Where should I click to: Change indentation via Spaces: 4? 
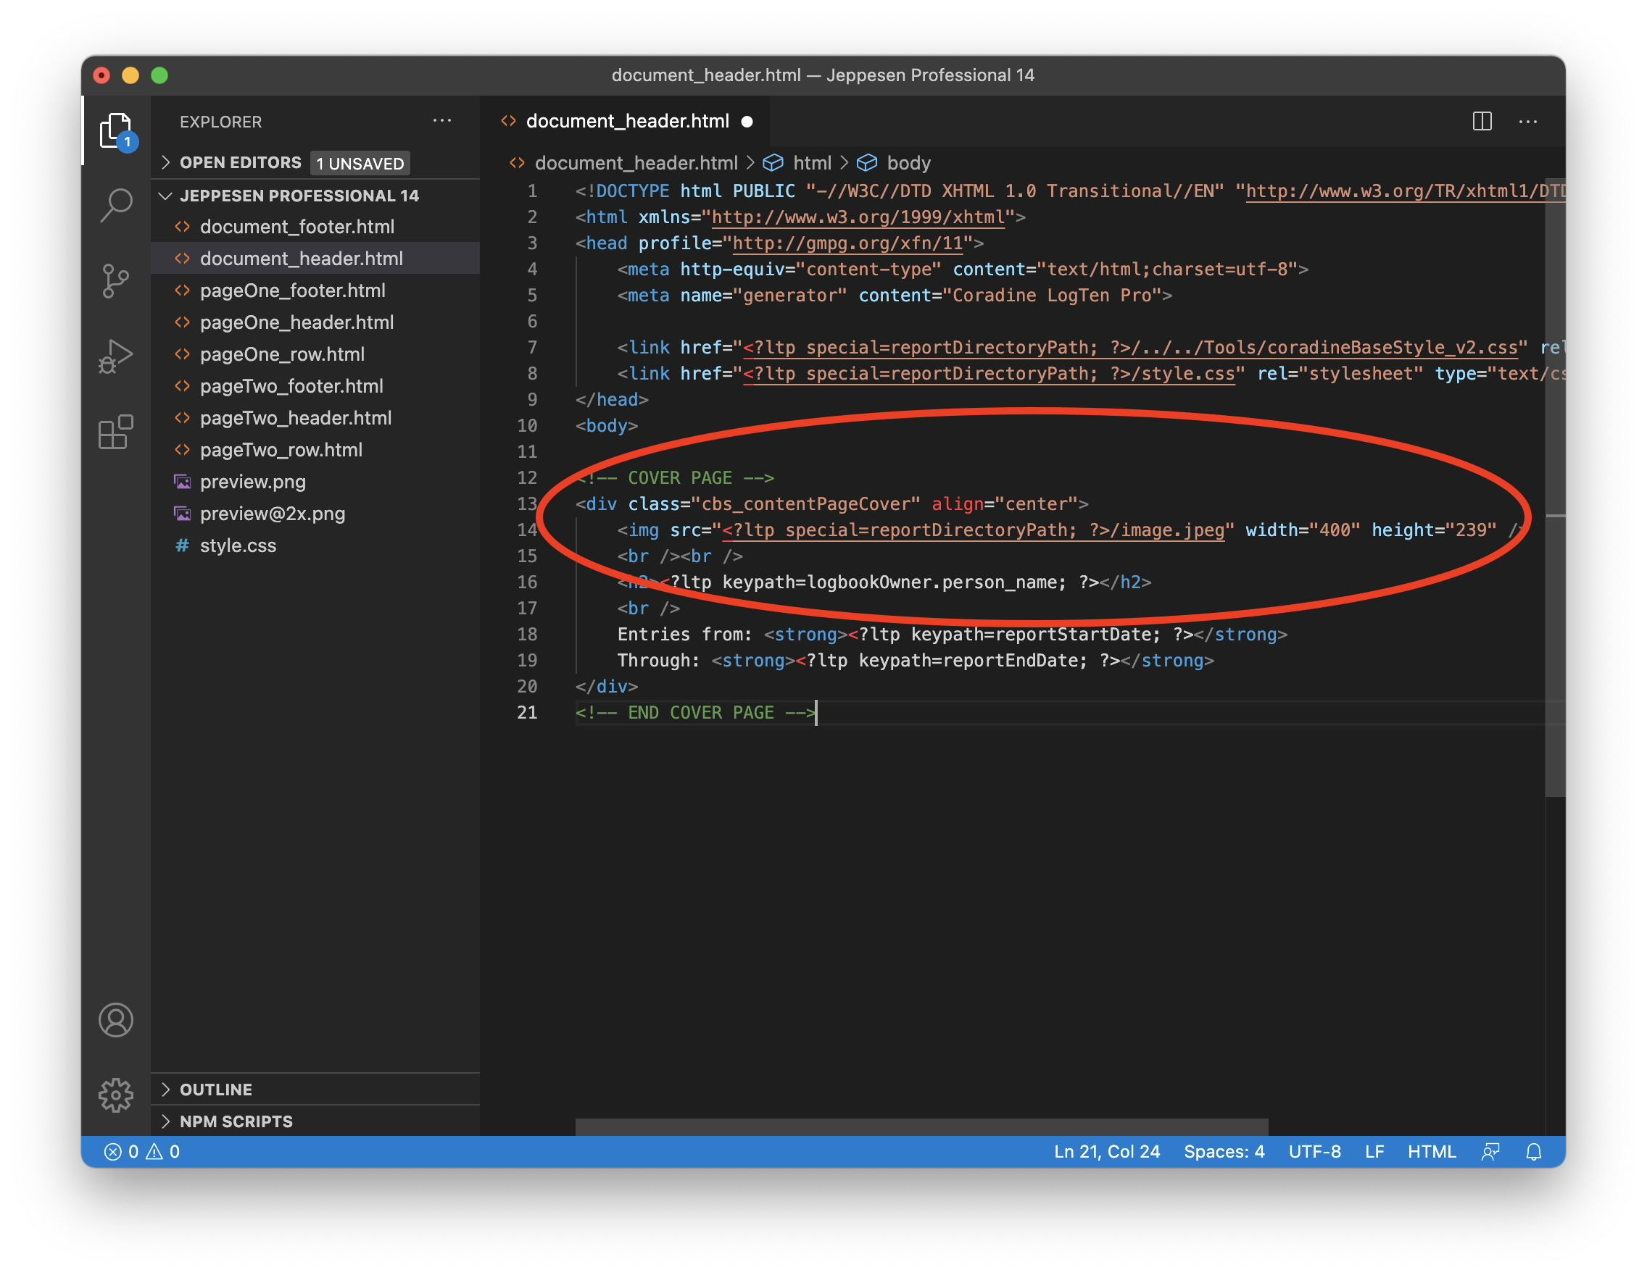1223,1151
